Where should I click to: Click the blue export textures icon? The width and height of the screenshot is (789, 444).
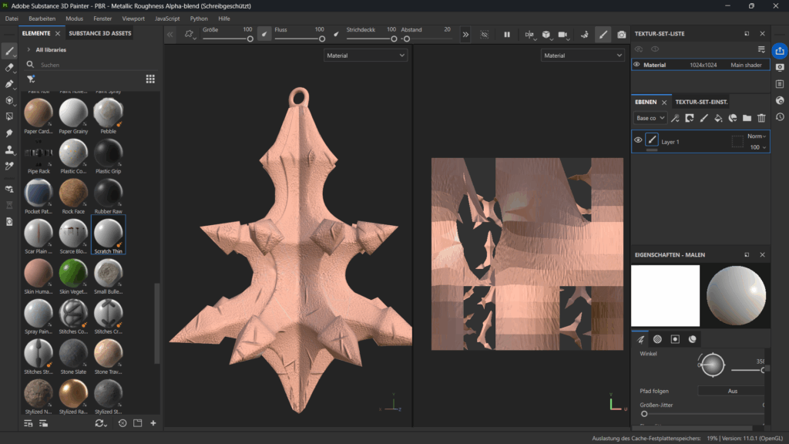click(x=780, y=51)
